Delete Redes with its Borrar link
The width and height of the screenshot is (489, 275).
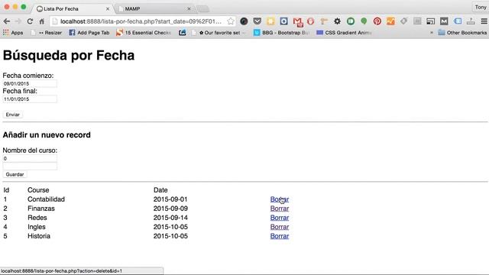(280, 218)
